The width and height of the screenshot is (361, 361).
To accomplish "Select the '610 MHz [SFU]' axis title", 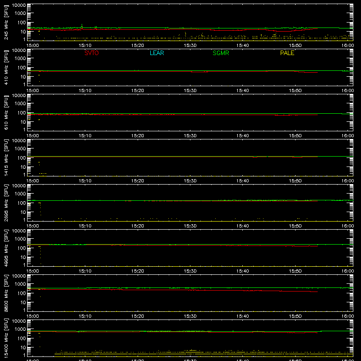I will 6,112.
